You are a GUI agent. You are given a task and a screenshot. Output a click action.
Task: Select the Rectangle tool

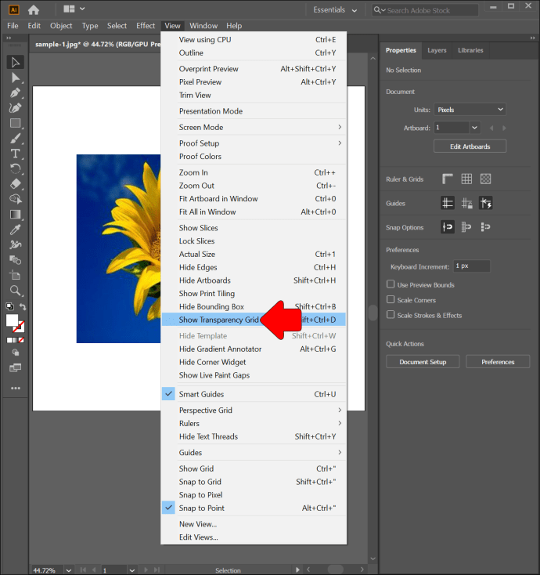pos(15,123)
